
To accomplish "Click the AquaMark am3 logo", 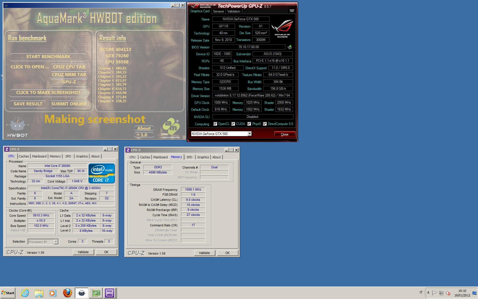I will (x=171, y=128).
